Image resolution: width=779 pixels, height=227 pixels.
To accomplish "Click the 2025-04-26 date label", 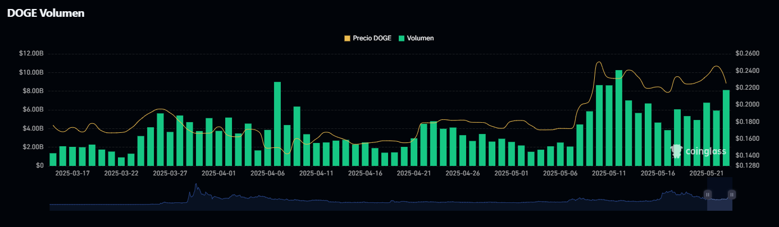I will tap(463, 173).
